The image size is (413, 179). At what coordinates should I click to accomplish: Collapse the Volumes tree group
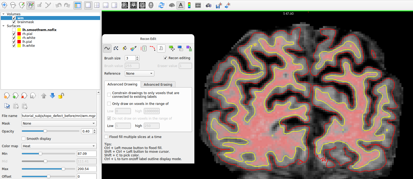[x=4, y=14]
